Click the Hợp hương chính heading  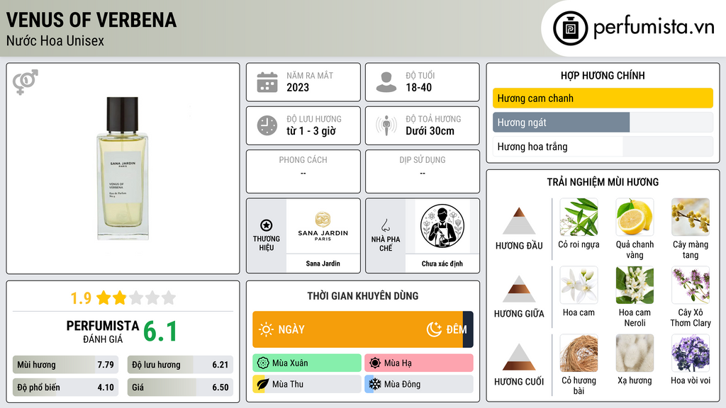click(x=603, y=75)
